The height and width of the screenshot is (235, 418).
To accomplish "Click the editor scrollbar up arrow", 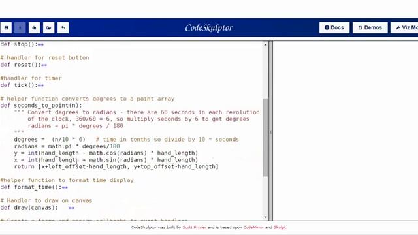I will coord(265,45).
